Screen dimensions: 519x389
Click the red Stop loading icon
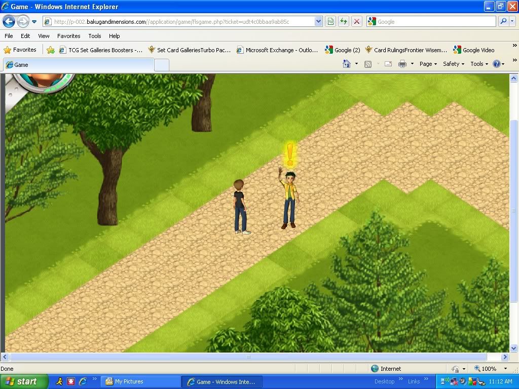point(357,21)
